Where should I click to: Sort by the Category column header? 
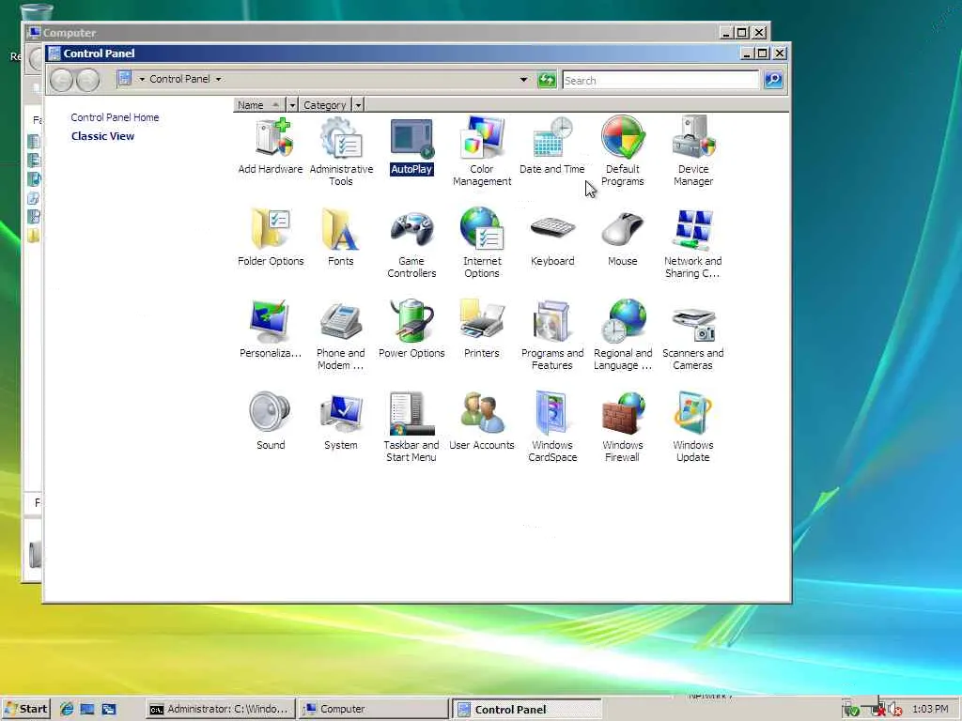[325, 105]
